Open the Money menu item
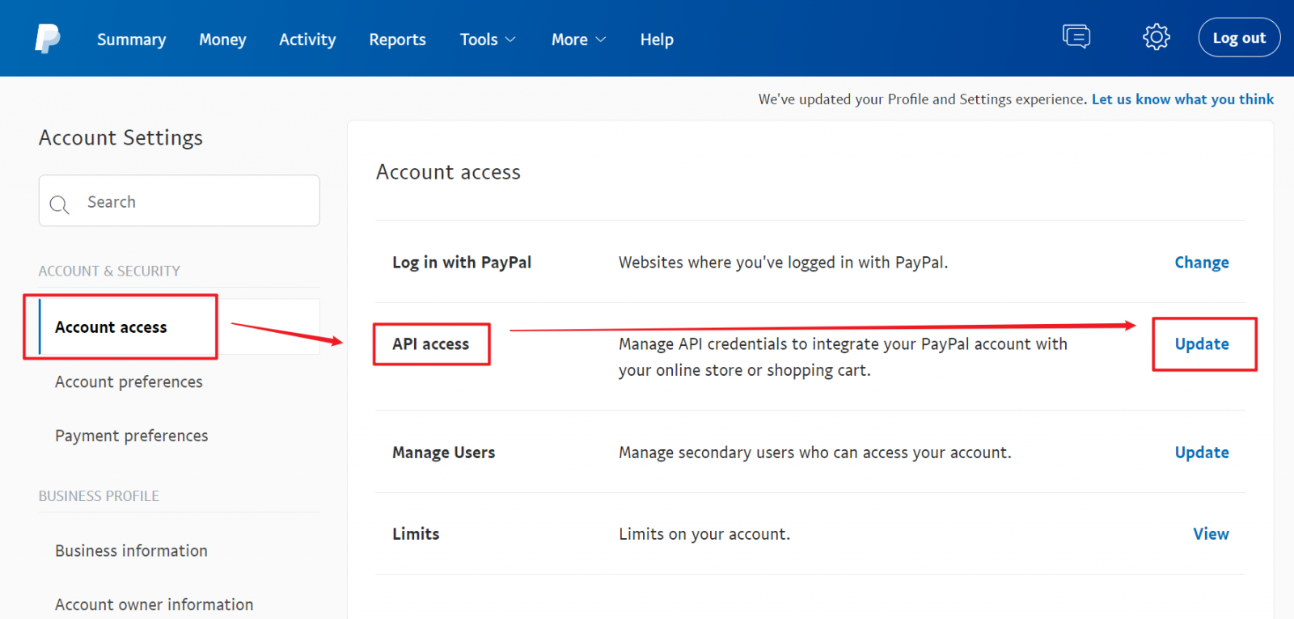 pyautogui.click(x=222, y=40)
